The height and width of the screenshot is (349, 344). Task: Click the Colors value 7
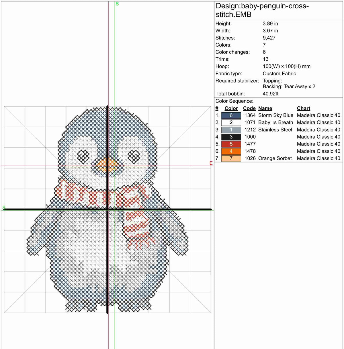[x=264, y=45]
